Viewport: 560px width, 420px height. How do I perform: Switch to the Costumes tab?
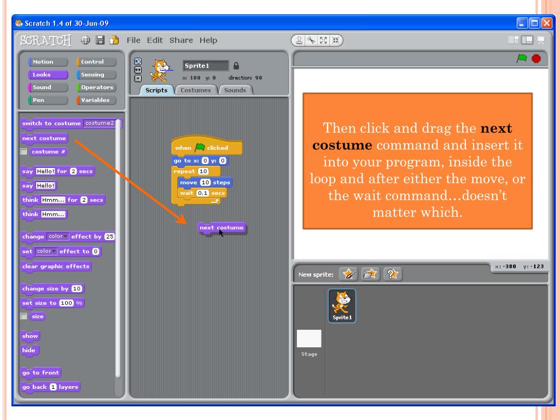tap(196, 90)
